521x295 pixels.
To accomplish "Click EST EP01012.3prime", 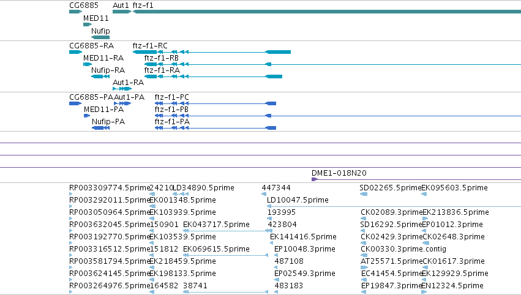I will coord(452,225).
